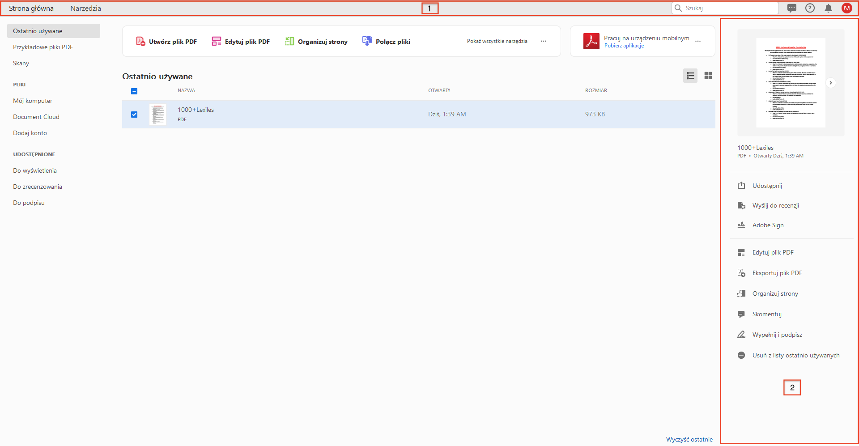
Task: Click the 973 KB size cell
Action: tap(595, 114)
